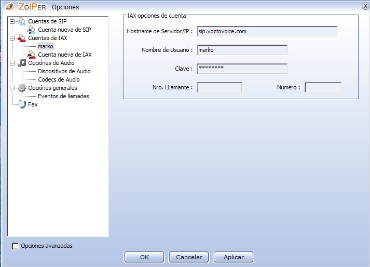Screen dimensions: 370x267
Task: Collapse the Cuentas de IAX tree node
Action: [x=12, y=38]
